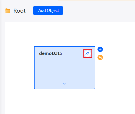Click the orange relationship arrows icon
135x114 pixels.
tap(100, 57)
